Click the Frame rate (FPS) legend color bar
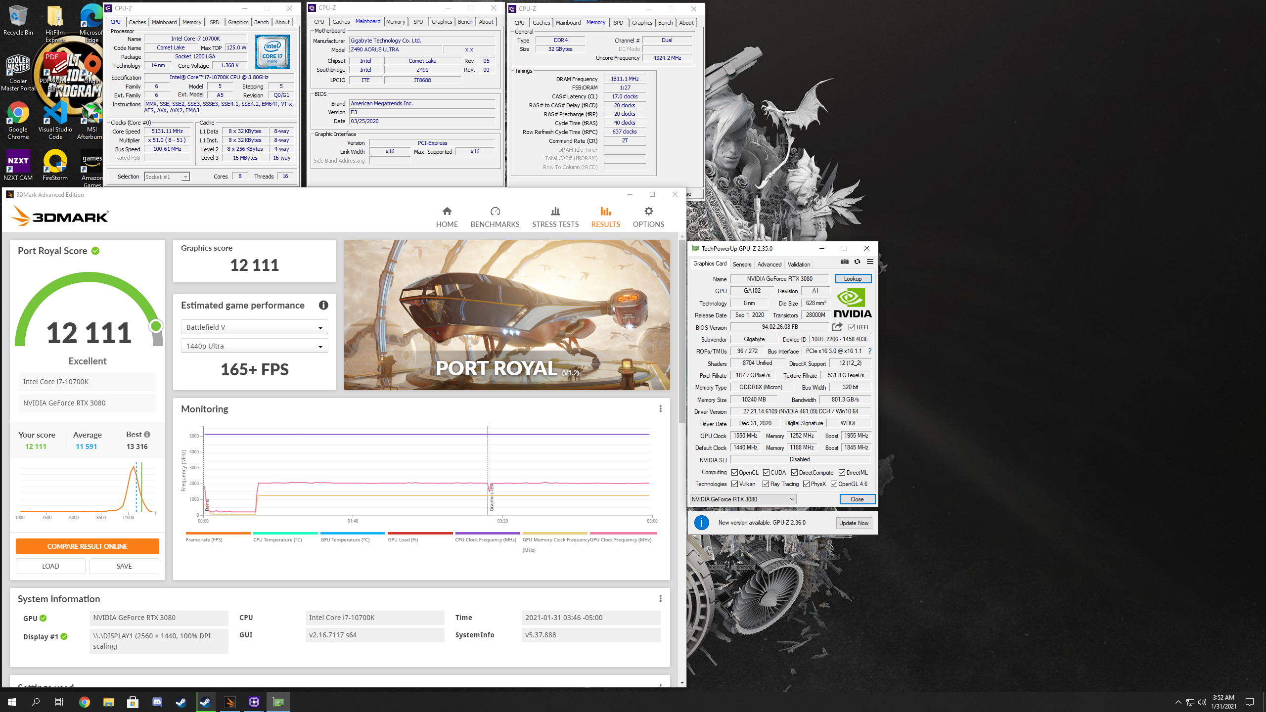This screenshot has height=712, width=1266. coord(218,533)
